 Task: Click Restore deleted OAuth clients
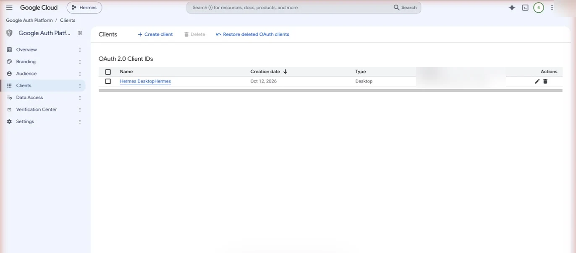click(x=253, y=34)
